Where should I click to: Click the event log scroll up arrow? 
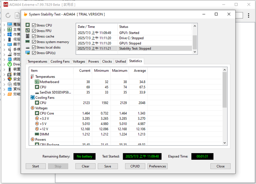pyautogui.click(x=195, y=26)
